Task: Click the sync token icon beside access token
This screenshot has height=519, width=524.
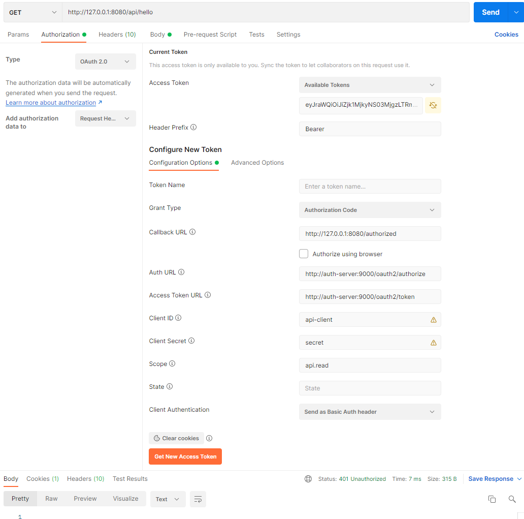Action: tap(433, 105)
